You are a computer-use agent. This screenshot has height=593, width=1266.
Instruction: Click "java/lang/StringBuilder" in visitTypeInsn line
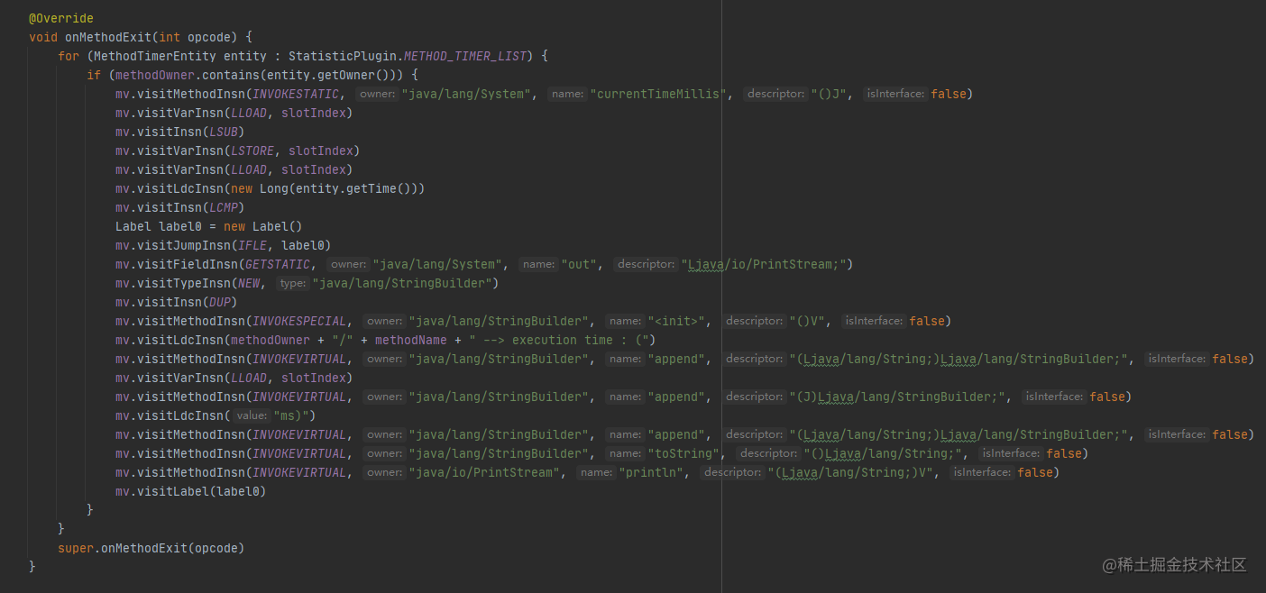(402, 283)
